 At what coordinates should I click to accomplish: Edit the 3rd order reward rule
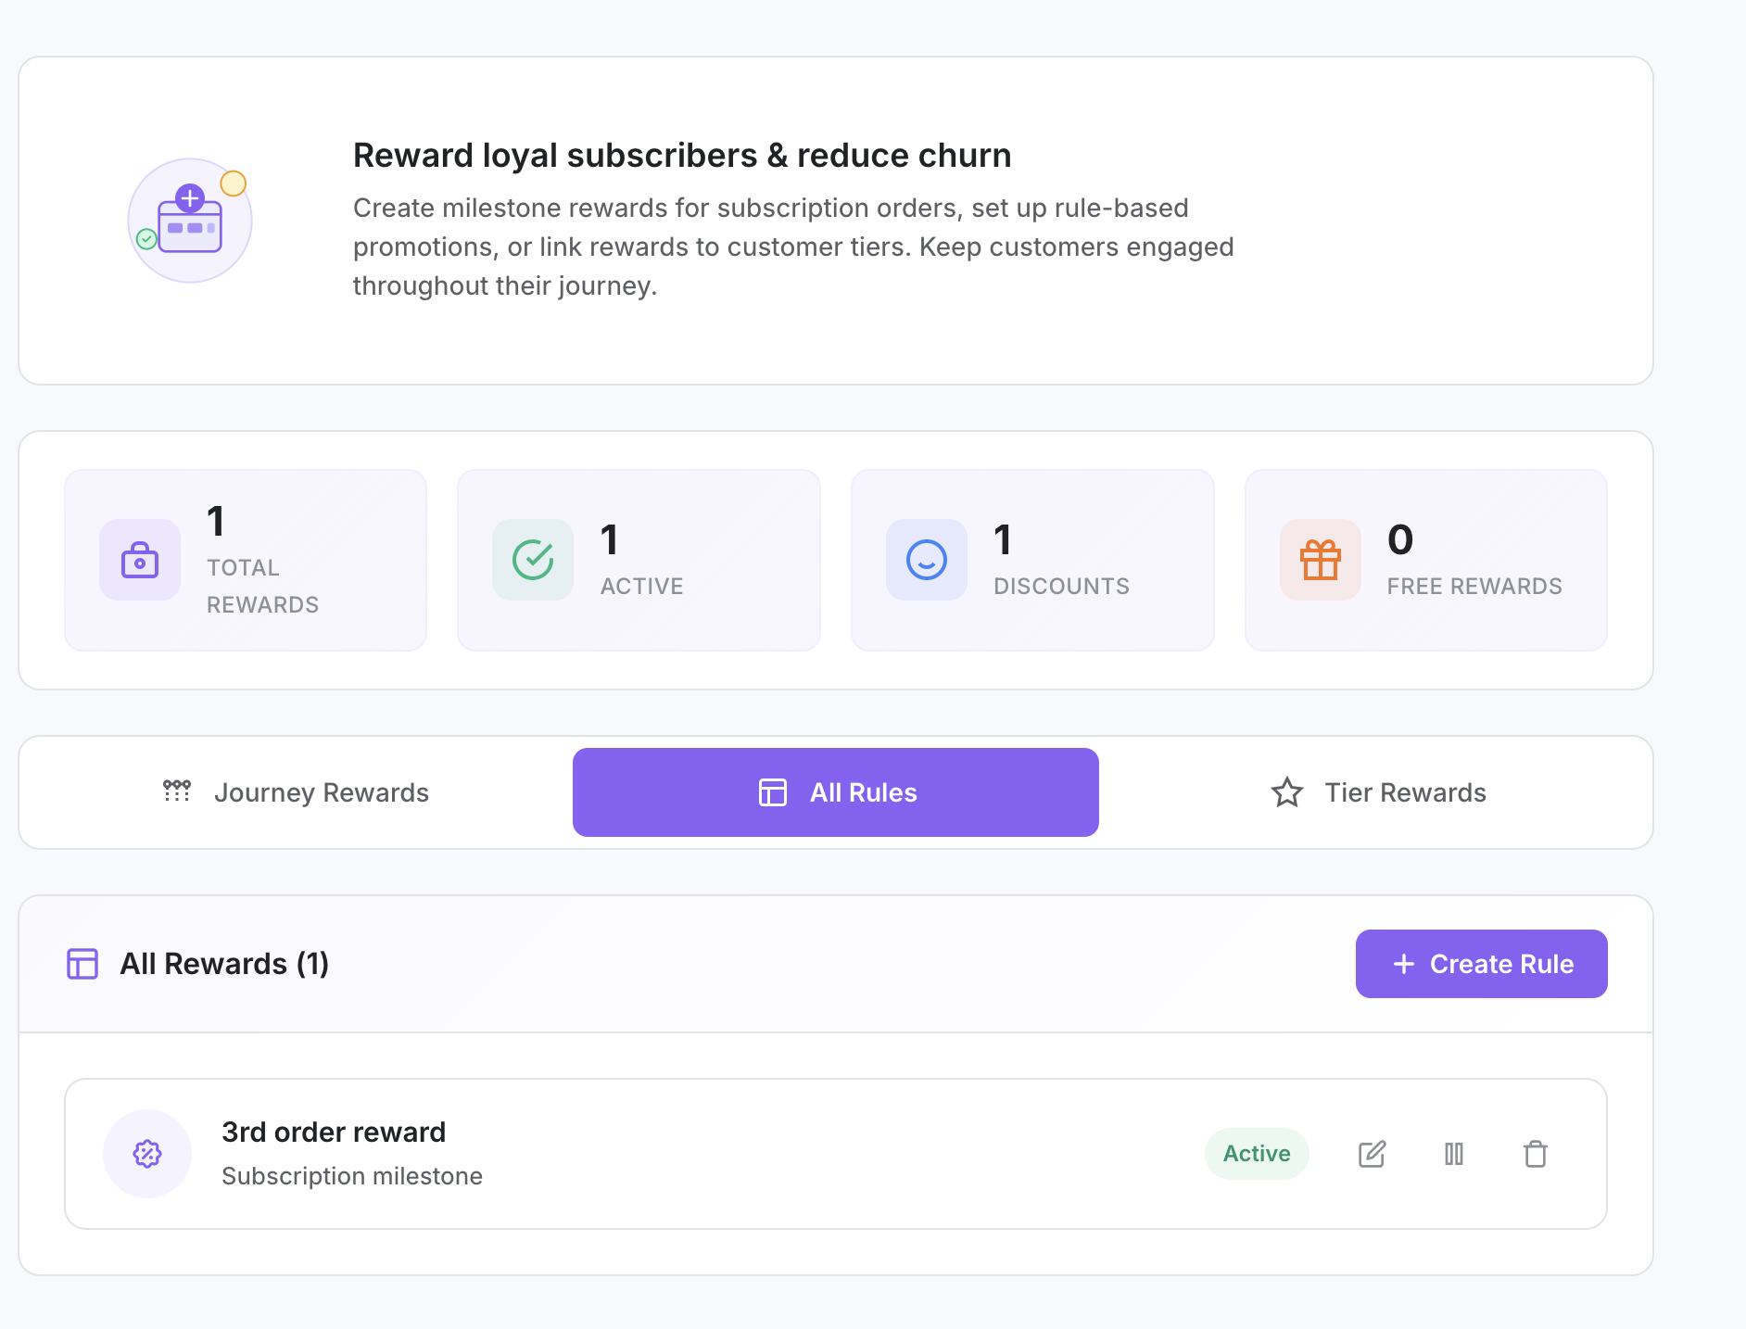point(1372,1154)
